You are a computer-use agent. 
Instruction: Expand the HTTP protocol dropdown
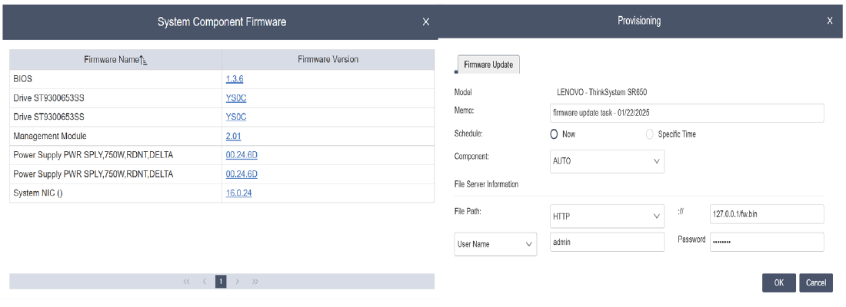607,216
